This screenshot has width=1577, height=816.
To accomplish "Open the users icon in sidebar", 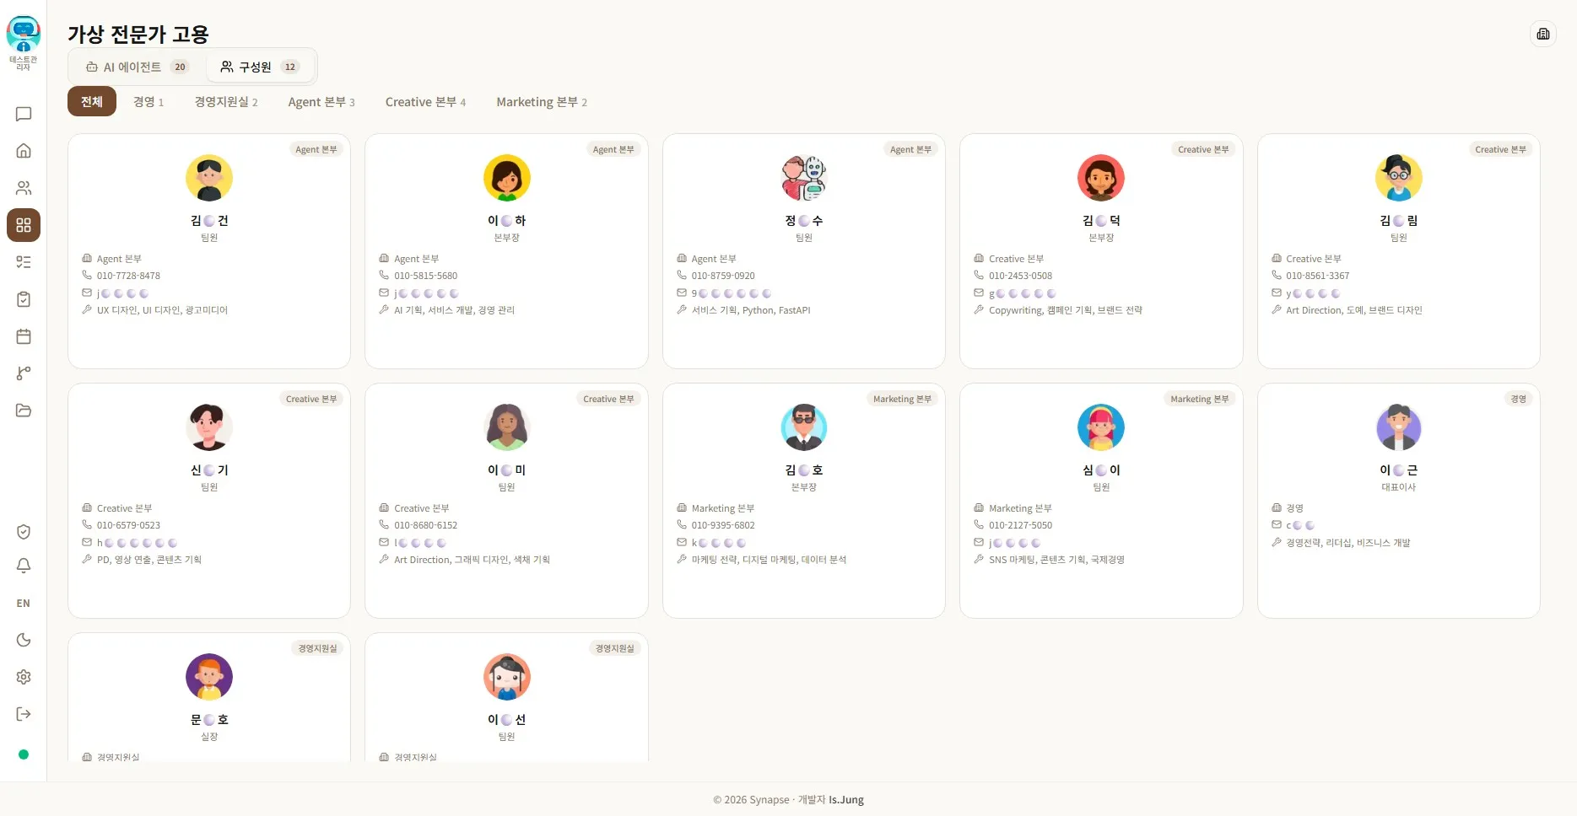I will [x=24, y=188].
